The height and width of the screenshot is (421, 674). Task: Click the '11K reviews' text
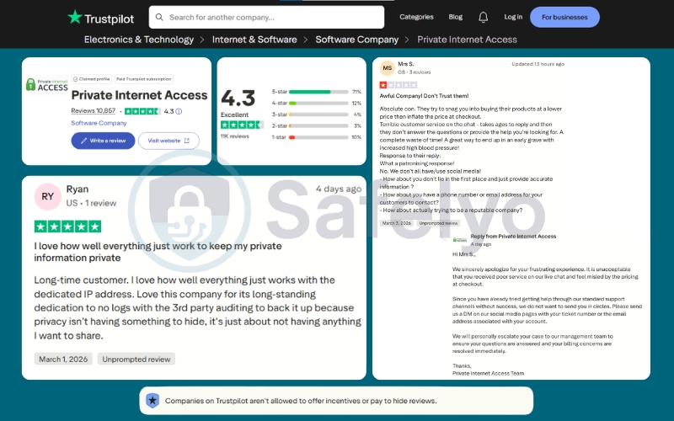pyautogui.click(x=235, y=136)
